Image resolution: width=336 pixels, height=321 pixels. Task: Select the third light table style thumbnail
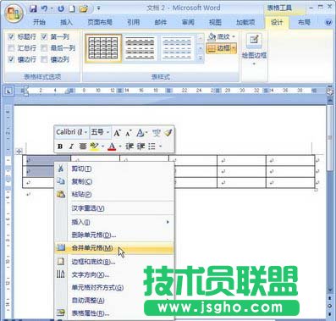click(x=178, y=48)
